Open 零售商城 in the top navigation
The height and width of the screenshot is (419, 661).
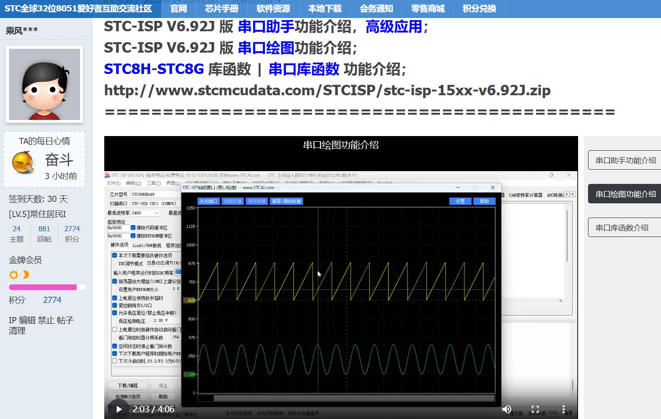[428, 9]
